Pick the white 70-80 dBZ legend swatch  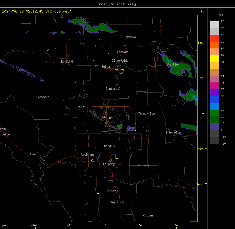pyautogui.click(x=214, y=25)
